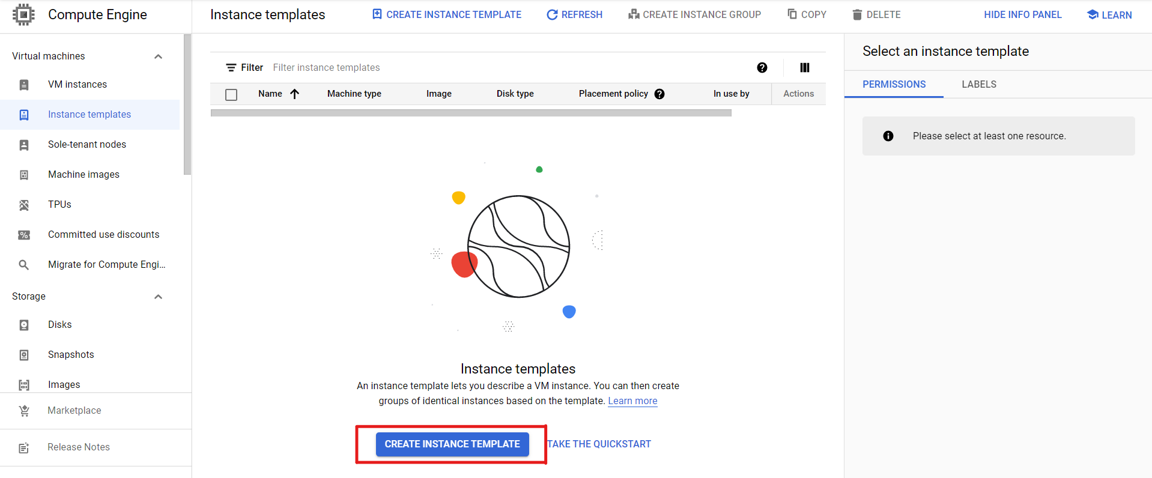1152x478 pixels.
Task: Click the Machine images icon
Action: click(24, 175)
